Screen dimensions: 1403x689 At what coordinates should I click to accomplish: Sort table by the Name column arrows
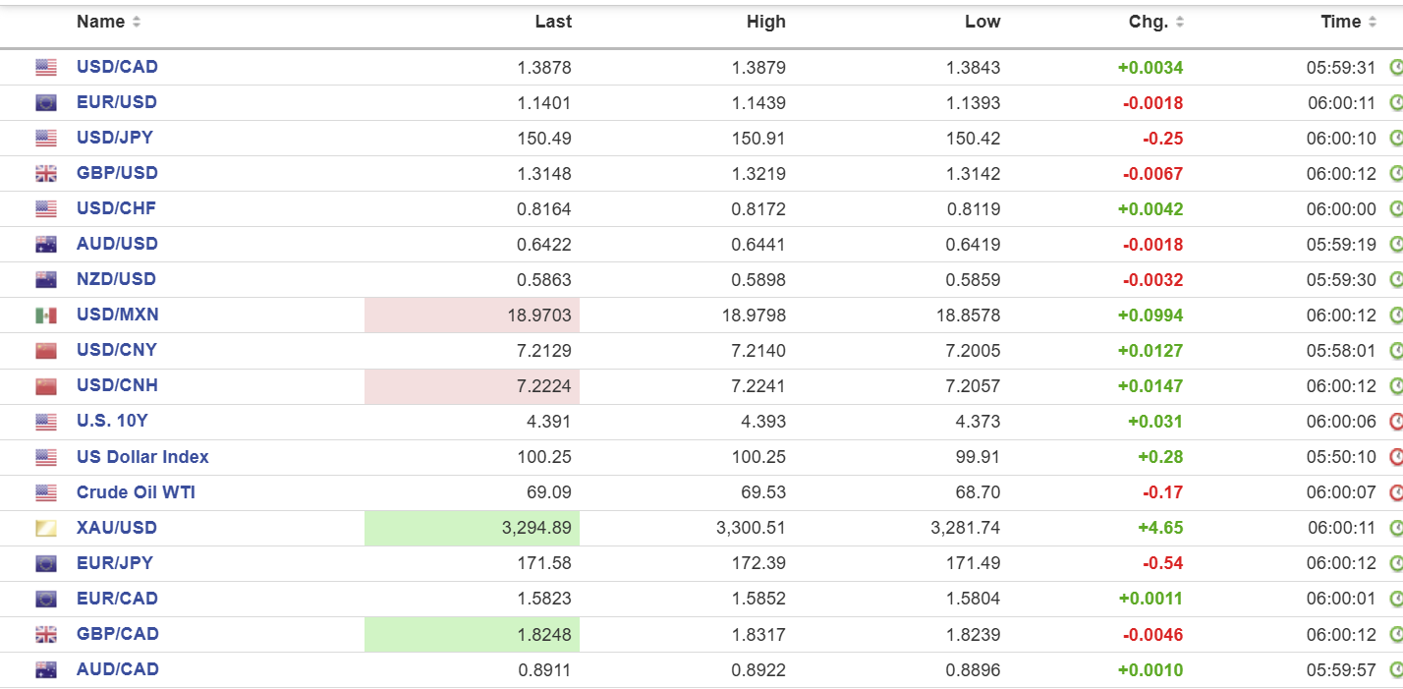coord(136,22)
